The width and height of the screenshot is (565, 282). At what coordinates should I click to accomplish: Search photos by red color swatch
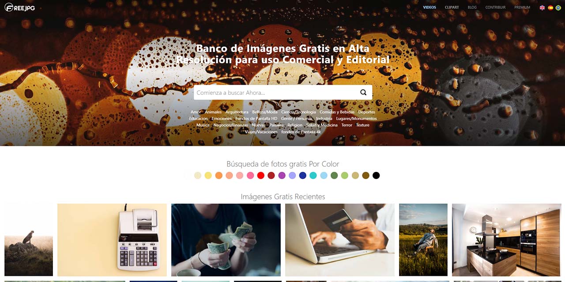click(x=261, y=175)
